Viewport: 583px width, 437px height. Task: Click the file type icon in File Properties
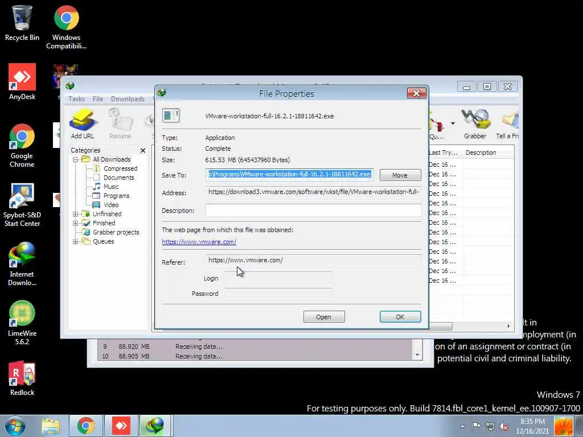point(171,116)
